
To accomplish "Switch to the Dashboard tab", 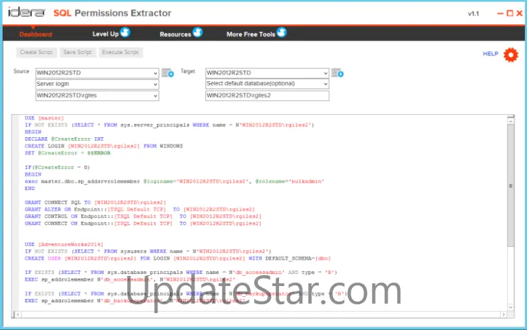I will pos(36,34).
